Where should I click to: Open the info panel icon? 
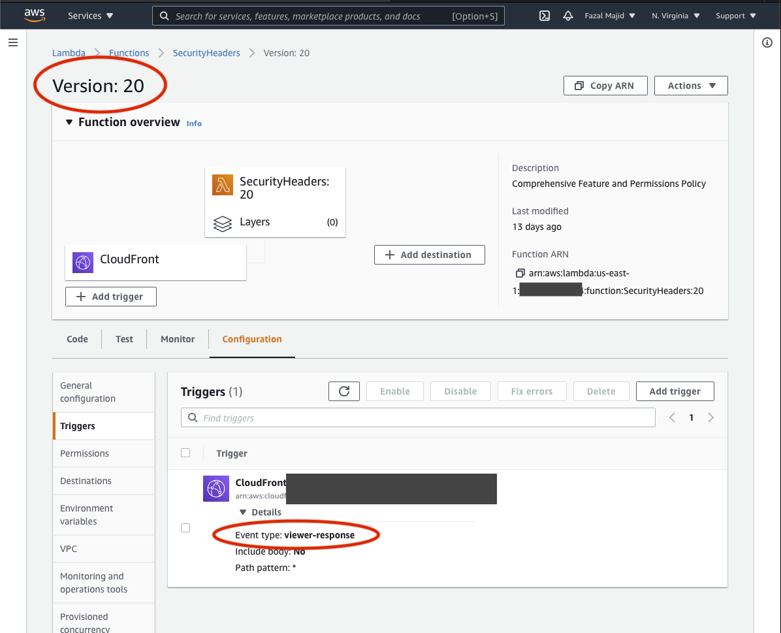(x=767, y=42)
